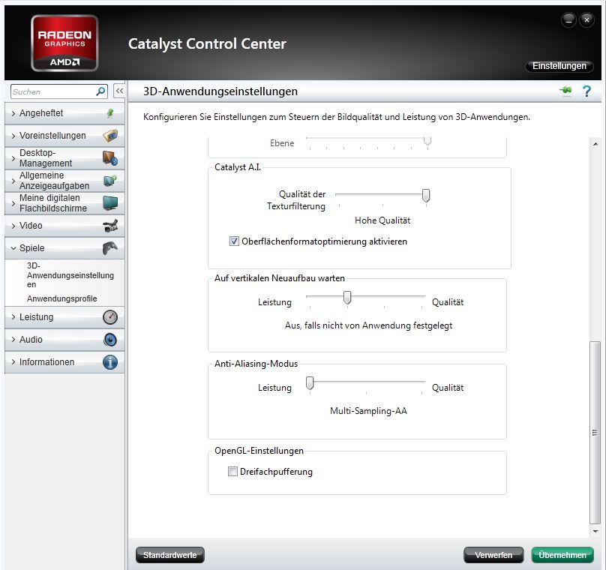The height and width of the screenshot is (570, 606).
Task: Click the Radeon Graphics AMD logo
Action: tap(64, 43)
